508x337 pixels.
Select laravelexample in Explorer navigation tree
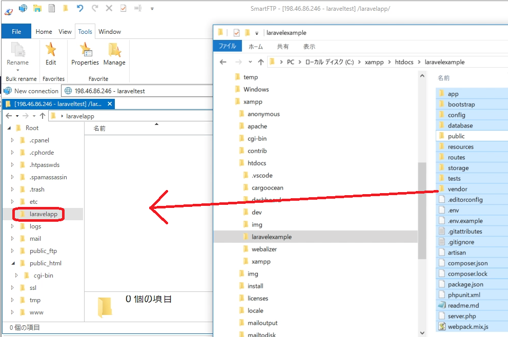[272, 237]
